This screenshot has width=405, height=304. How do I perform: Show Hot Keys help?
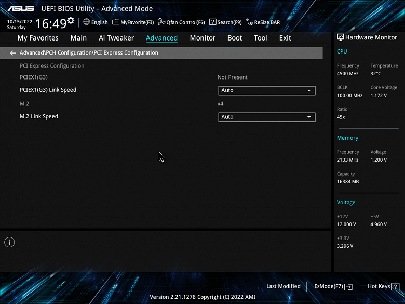tap(384, 286)
